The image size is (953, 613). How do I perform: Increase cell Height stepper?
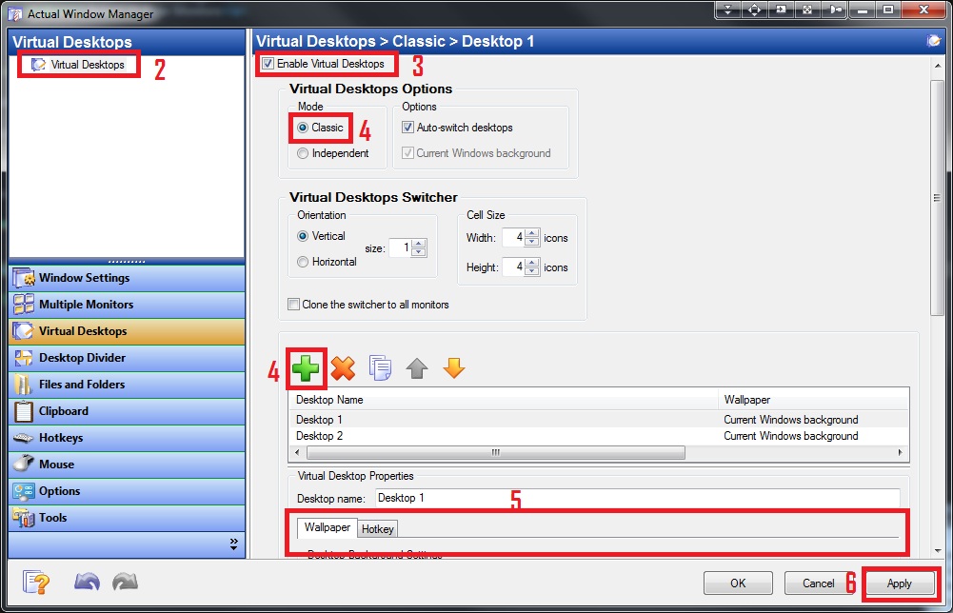[532, 263]
